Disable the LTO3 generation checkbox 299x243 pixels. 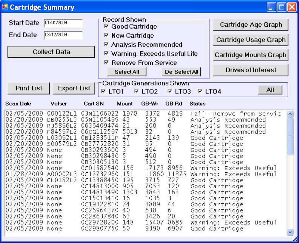[170, 91]
